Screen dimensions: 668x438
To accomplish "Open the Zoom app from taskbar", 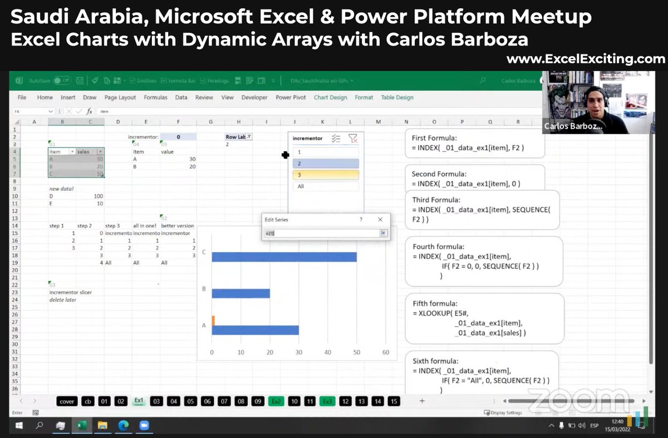I will coord(144,426).
